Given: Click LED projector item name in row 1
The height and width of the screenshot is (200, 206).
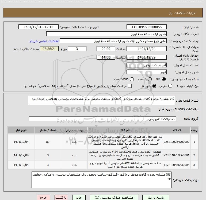Looking at the screenshot, I should 125,142.
